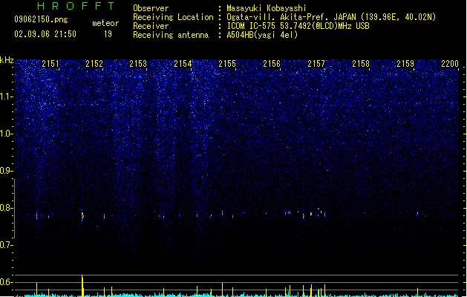
Task: Click the observer name Masayuki Kobayashi
Action: [267, 8]
